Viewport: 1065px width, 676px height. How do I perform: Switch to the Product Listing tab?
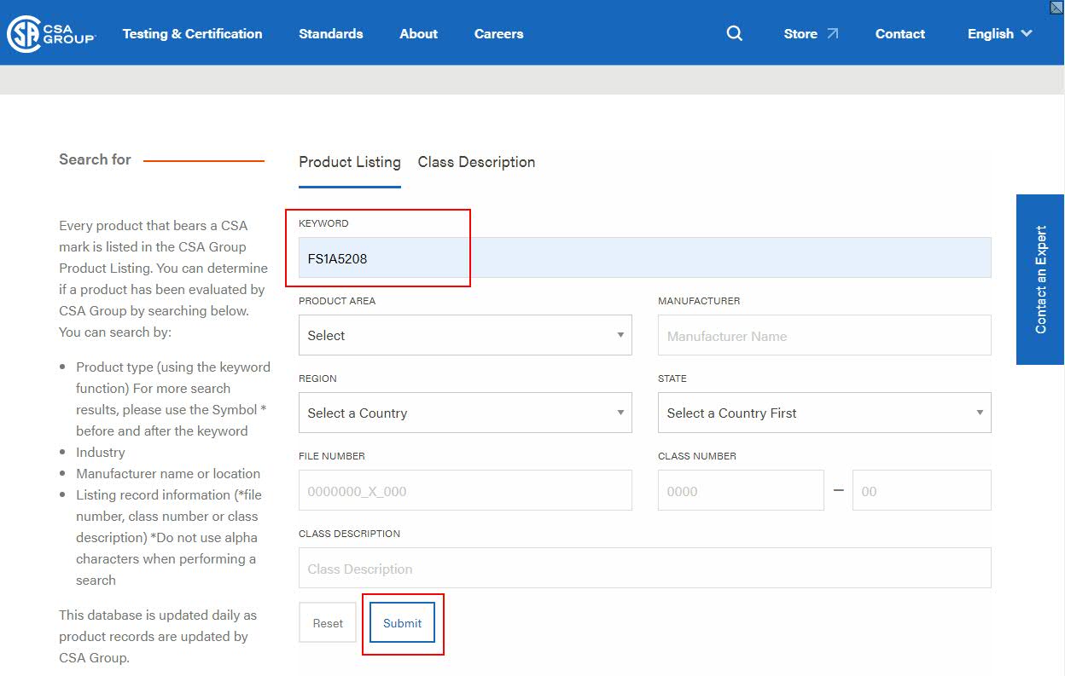[x=350, y=162]
